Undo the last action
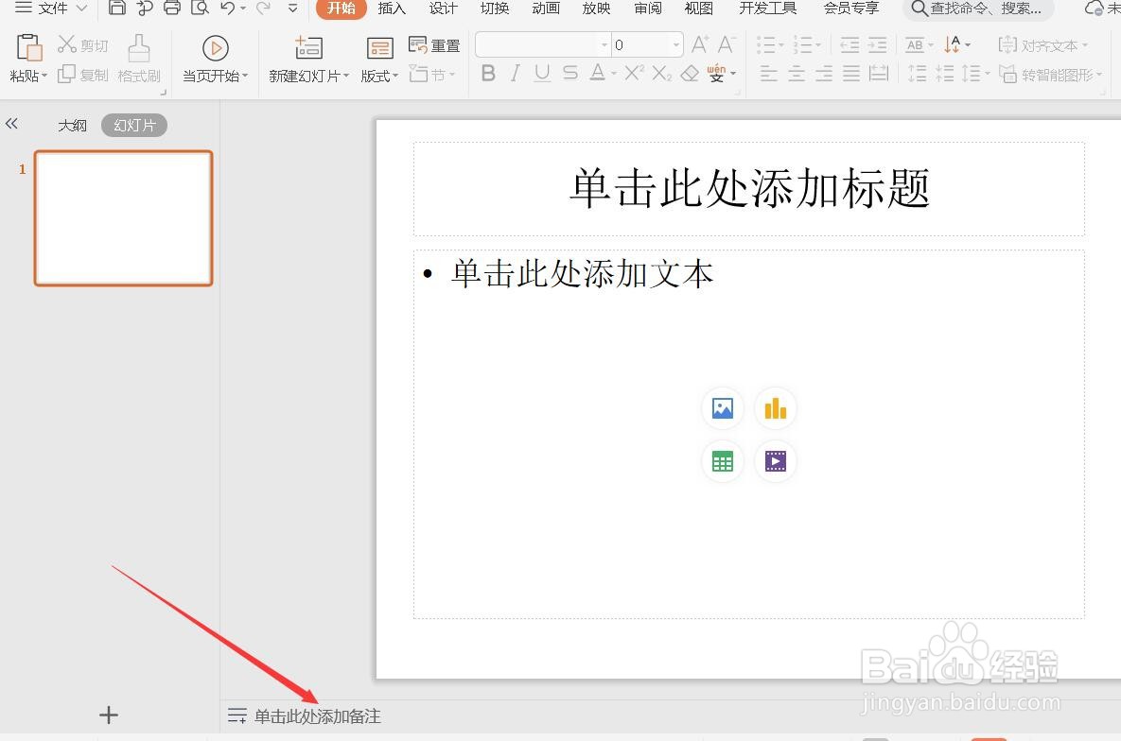 (x=227, y=8)
